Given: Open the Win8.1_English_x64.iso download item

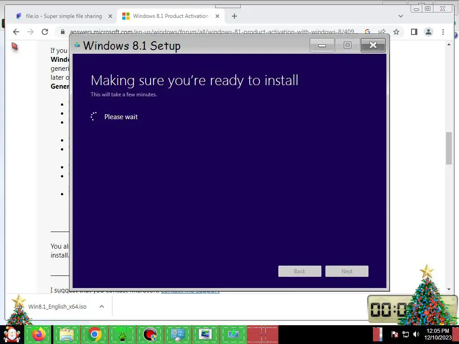Looking at the screenshot, I should point(57,306).
